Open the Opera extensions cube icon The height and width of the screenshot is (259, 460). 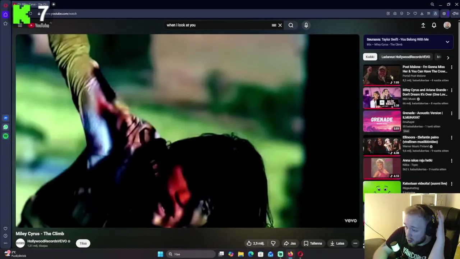pyautogui.click(x=444, y=14)
